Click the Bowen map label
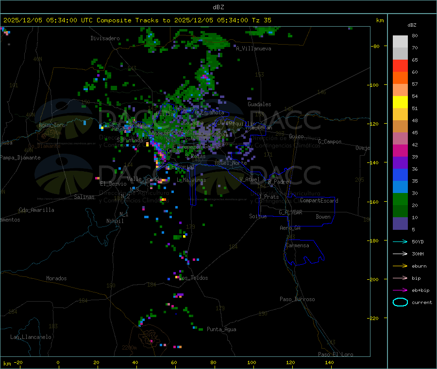This screenshot has width=437, height=369. (323, 217)
